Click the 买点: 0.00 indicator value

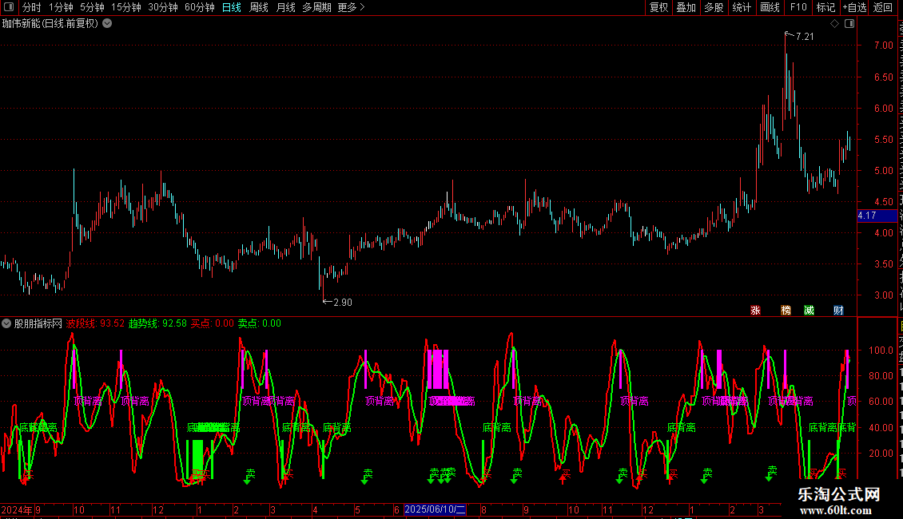pos(213,323)
